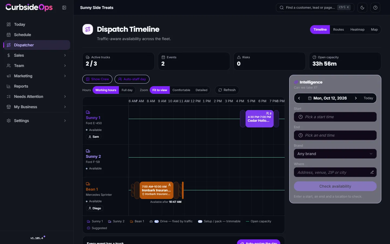Click the Sunny 1 truck icon
390x244 pixels.
(x=88, y=112)
